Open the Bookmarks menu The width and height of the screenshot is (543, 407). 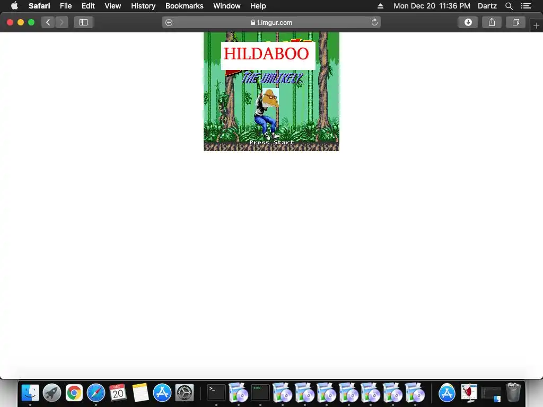click(184, 6)
